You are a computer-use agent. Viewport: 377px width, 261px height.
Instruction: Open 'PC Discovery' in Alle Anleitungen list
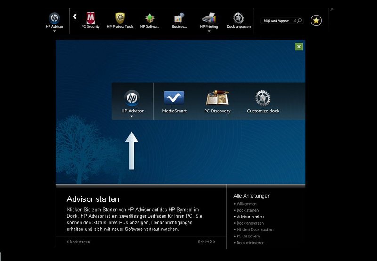click(248, 236)
